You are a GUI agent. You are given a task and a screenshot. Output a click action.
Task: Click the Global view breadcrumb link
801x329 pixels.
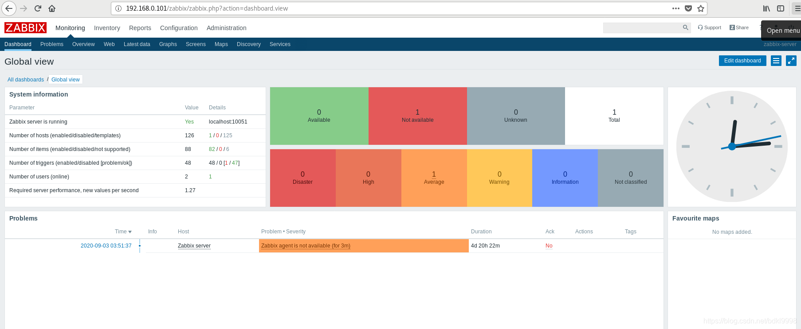point(66,80)
